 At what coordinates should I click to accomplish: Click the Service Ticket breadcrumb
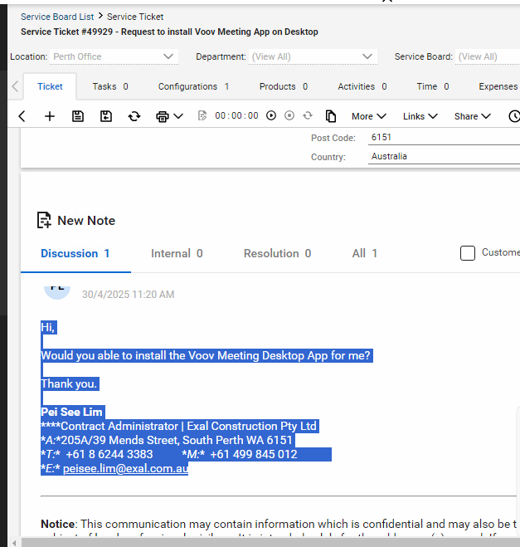[x=135, y=17]
